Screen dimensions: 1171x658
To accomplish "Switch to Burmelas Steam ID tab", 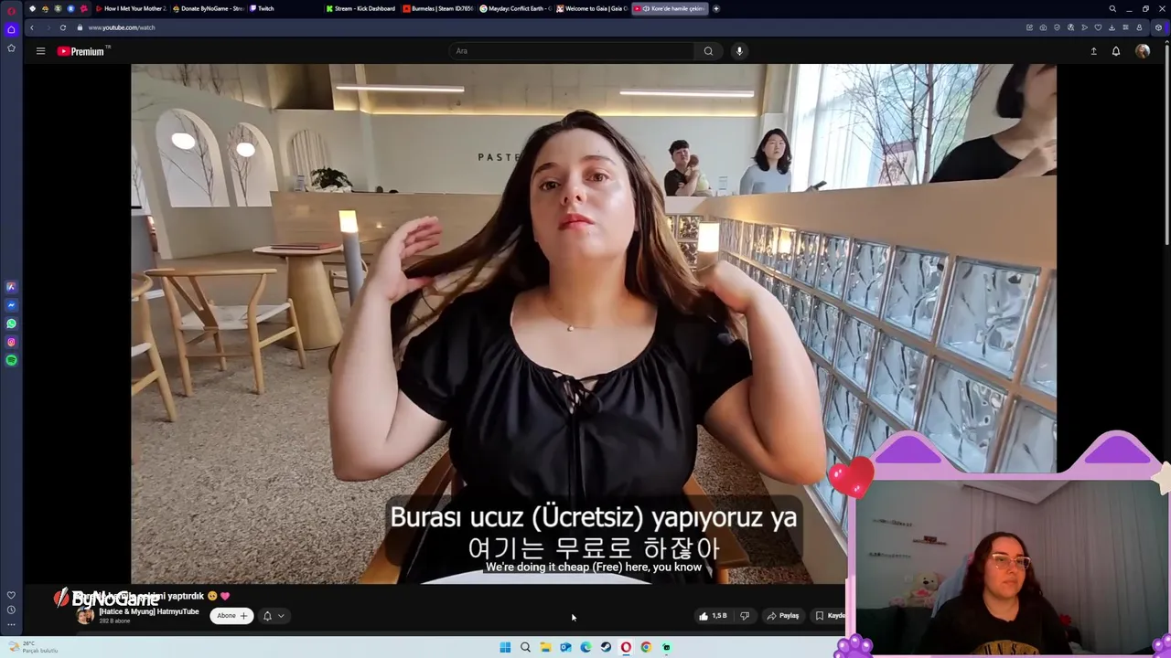I will pyautogui.click(x=439, y=8).
